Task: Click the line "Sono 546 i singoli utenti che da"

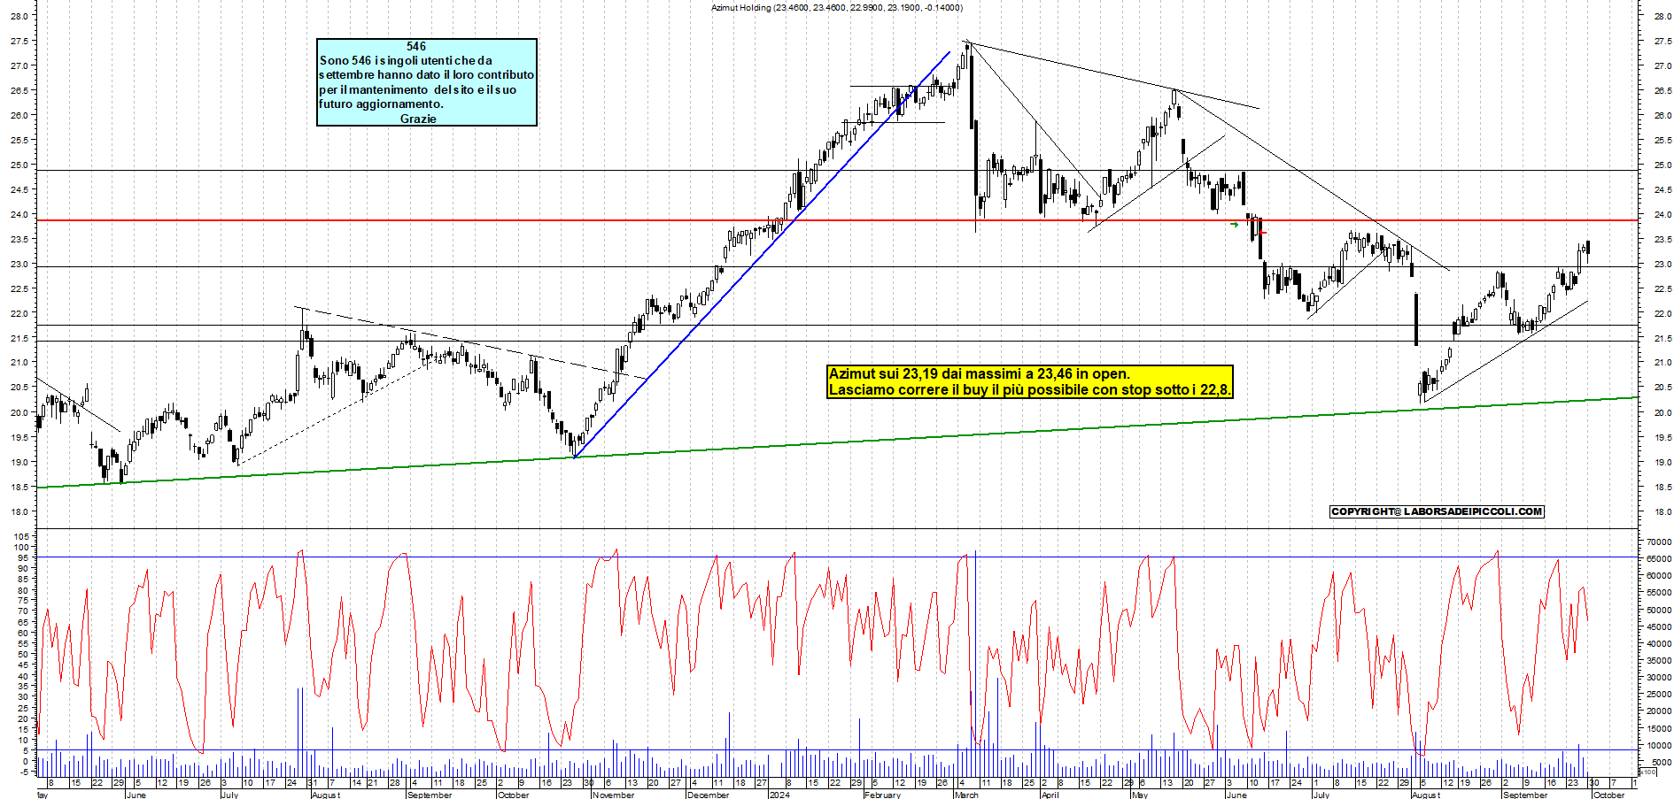Action: pyautogui.click(x=406, y=61)
